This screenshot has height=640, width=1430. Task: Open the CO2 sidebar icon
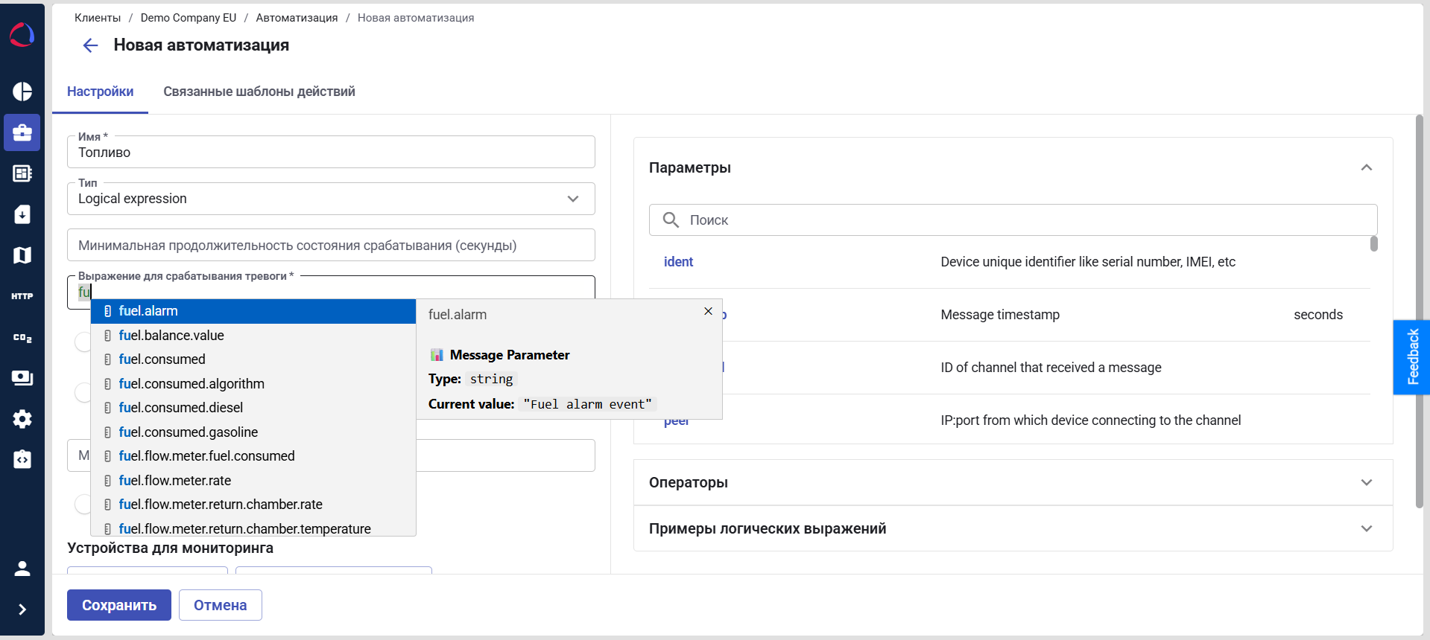pyautogui.click(x=22, y=337)
